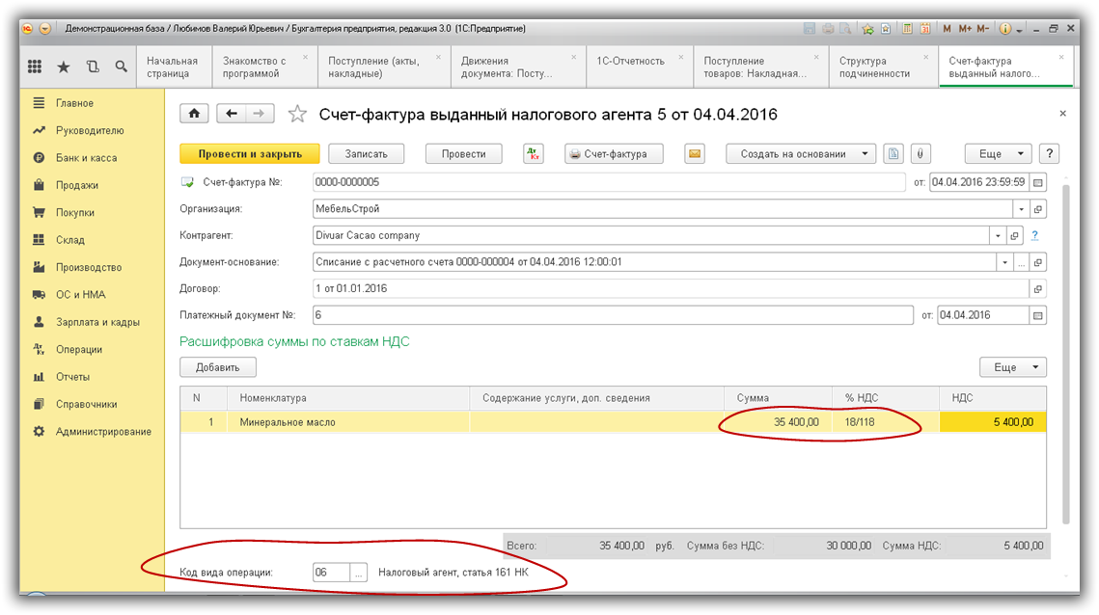Screen dimensions: 1099x615
Task: Open the date picker calendar icon
Action: pyautogui.click(x=1038, y=182)
